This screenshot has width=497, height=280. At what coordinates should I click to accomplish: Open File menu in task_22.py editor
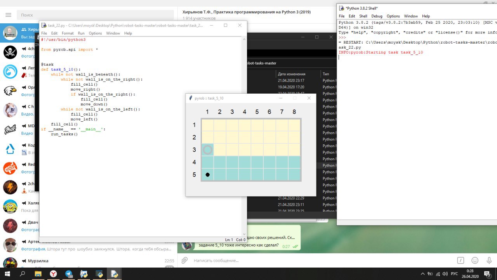pos(44,33)
